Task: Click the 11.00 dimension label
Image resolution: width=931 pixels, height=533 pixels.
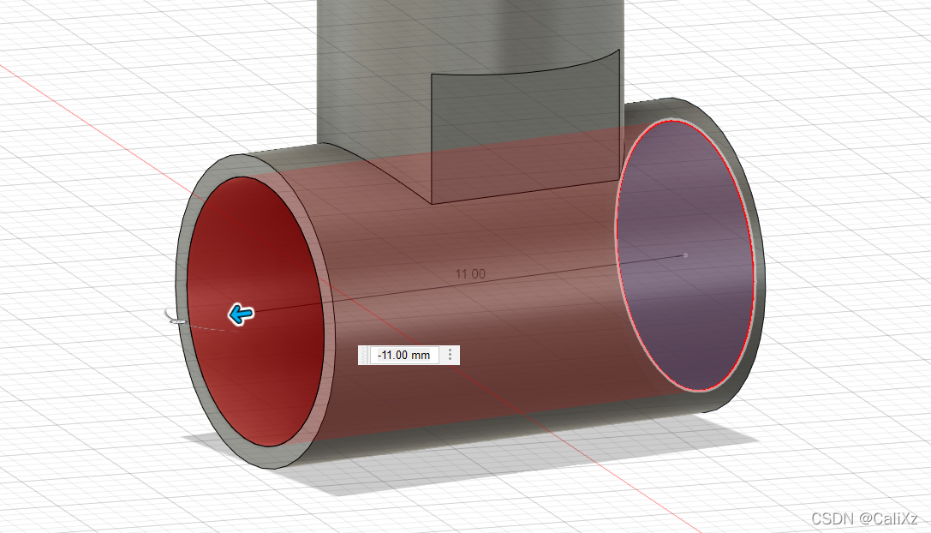Action: click(x=469, y=274)
